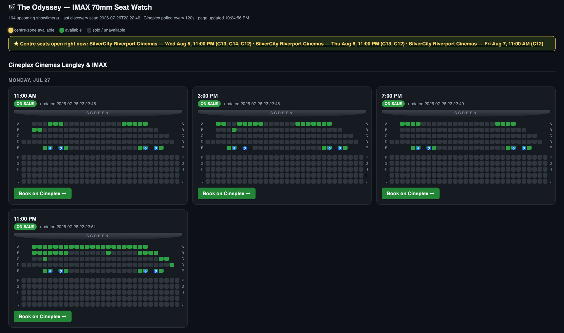Image resolution: width=564 pixels, height=333 pixels.
Task: Click Book on Cineplex for the 11:00 PM showtime
Action: tap(43, 316)
